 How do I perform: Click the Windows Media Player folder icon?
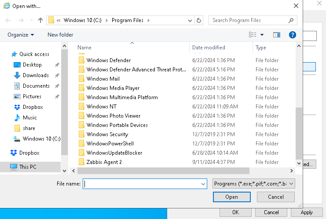81,88
